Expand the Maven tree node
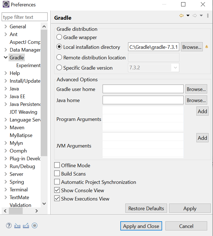Viewport: 213px width, 236px height. coord(6,128)
